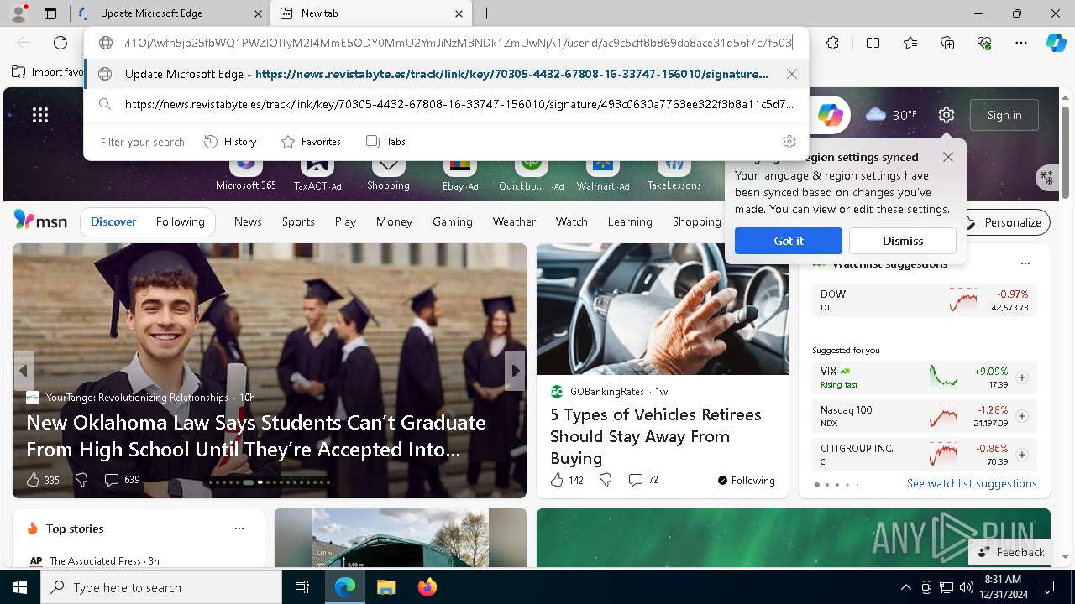Open TakeLessons quick link
The image size is (1075, 604).
click(x=674, y=174)
